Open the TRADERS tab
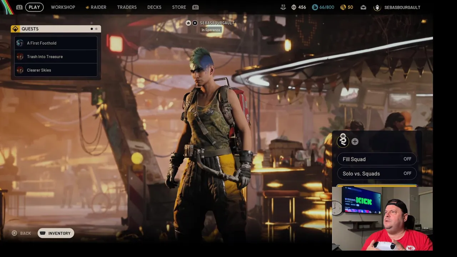 click(x=127, y=7)
